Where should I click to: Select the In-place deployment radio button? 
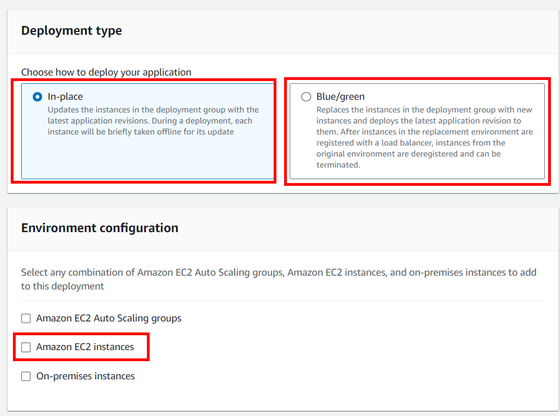(x=37, y=97)
